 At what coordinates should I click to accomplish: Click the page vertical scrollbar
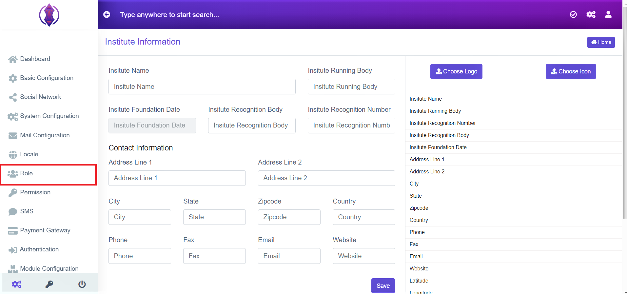pos(625,113)
